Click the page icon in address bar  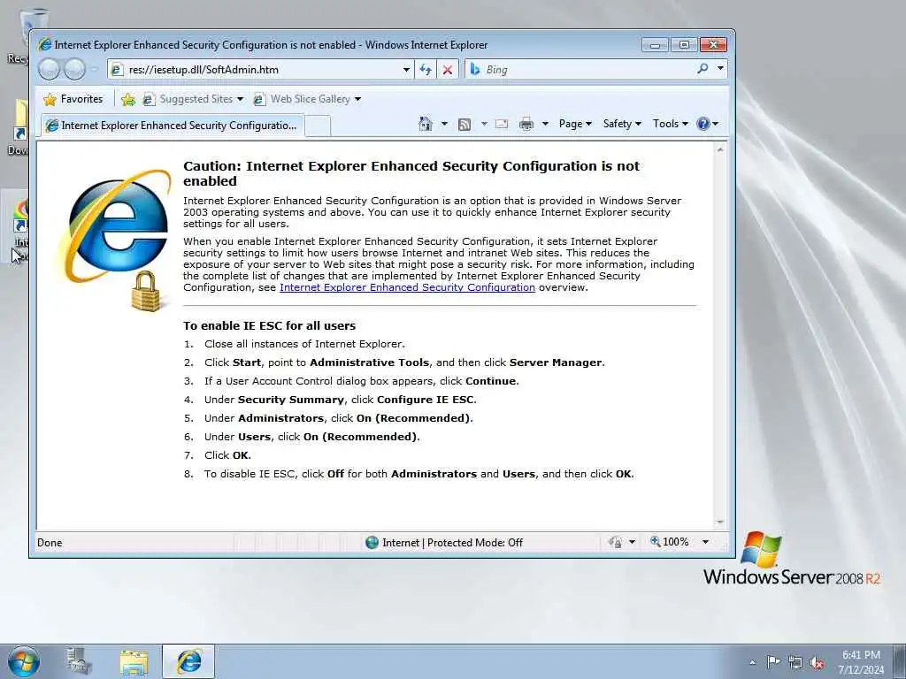[117, 70]
